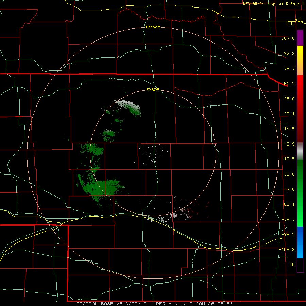Click the -0.9 scale value
Viewport: 306px width, 306px height.
coord(289,144)
